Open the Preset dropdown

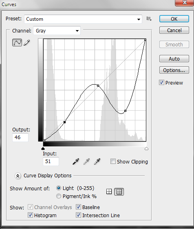[x=83, y=19]
